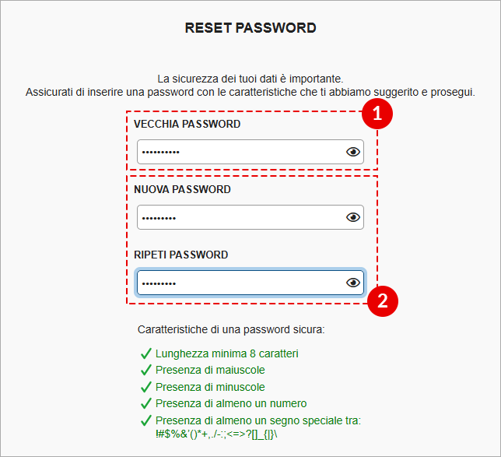This screenshot has width=501, height=457.
Task: Click the Caratteristiche di una password sicura text
Action: pos(231,330)
